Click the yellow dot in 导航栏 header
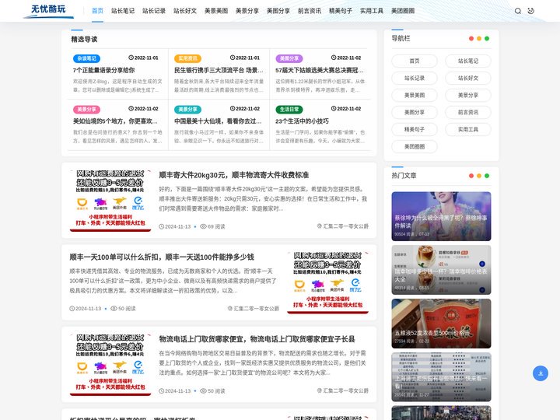 (479, 39)
